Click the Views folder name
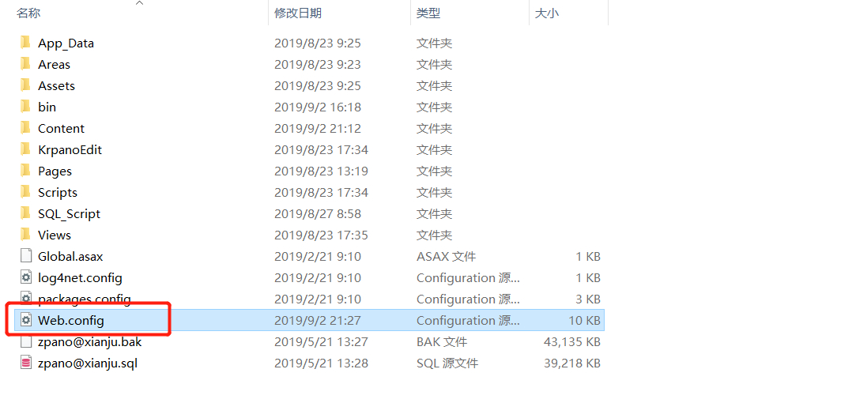This screenshot has height=418, width=856. (54, 235)
